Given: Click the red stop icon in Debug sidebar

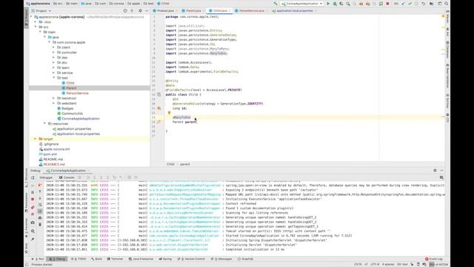Looking at the screenshot, I should click(33, 200).
